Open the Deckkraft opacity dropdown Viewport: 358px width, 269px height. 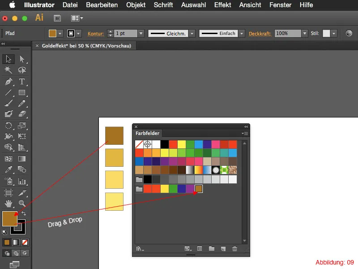(305, 33)
